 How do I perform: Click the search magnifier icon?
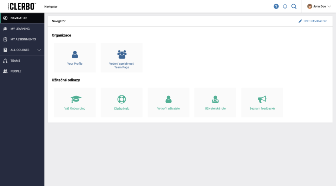[x=294, y=7]
